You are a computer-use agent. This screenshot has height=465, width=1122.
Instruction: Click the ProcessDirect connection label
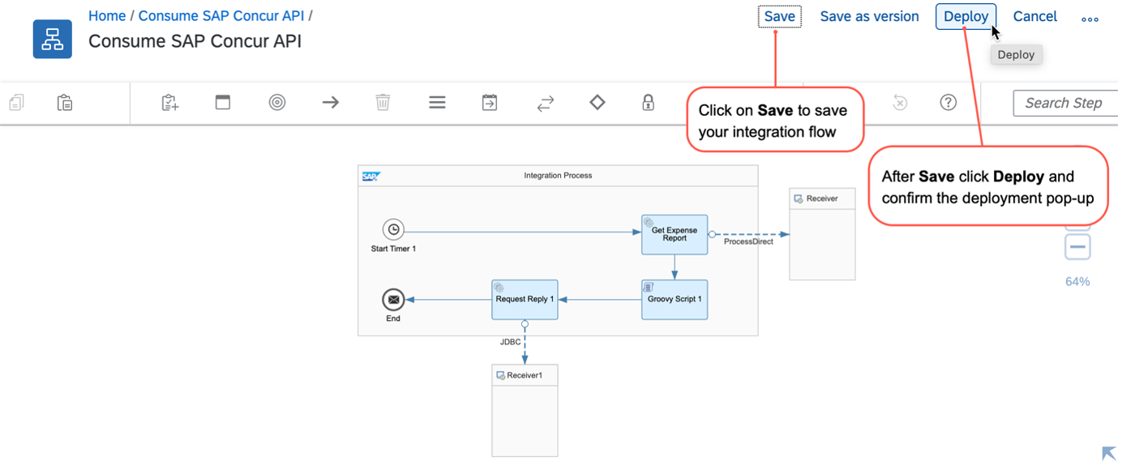[748, 241]
